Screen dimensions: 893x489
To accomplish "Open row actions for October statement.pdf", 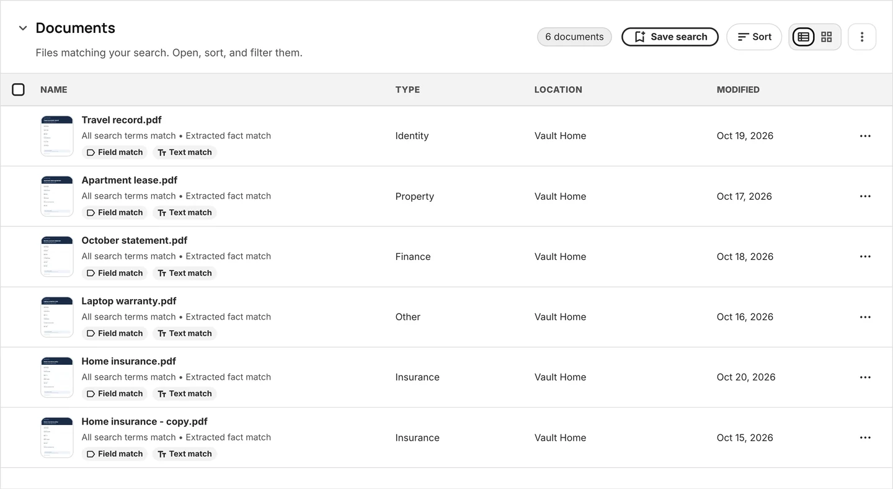I will (865, 256).
